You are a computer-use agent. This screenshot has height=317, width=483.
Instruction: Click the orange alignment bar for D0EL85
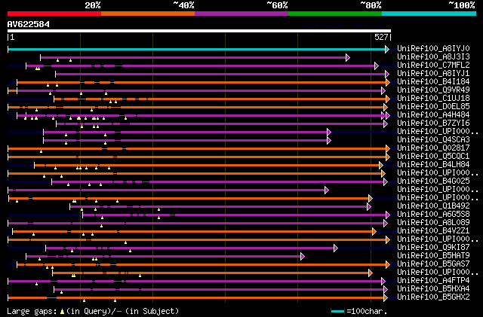click(196, 108)
